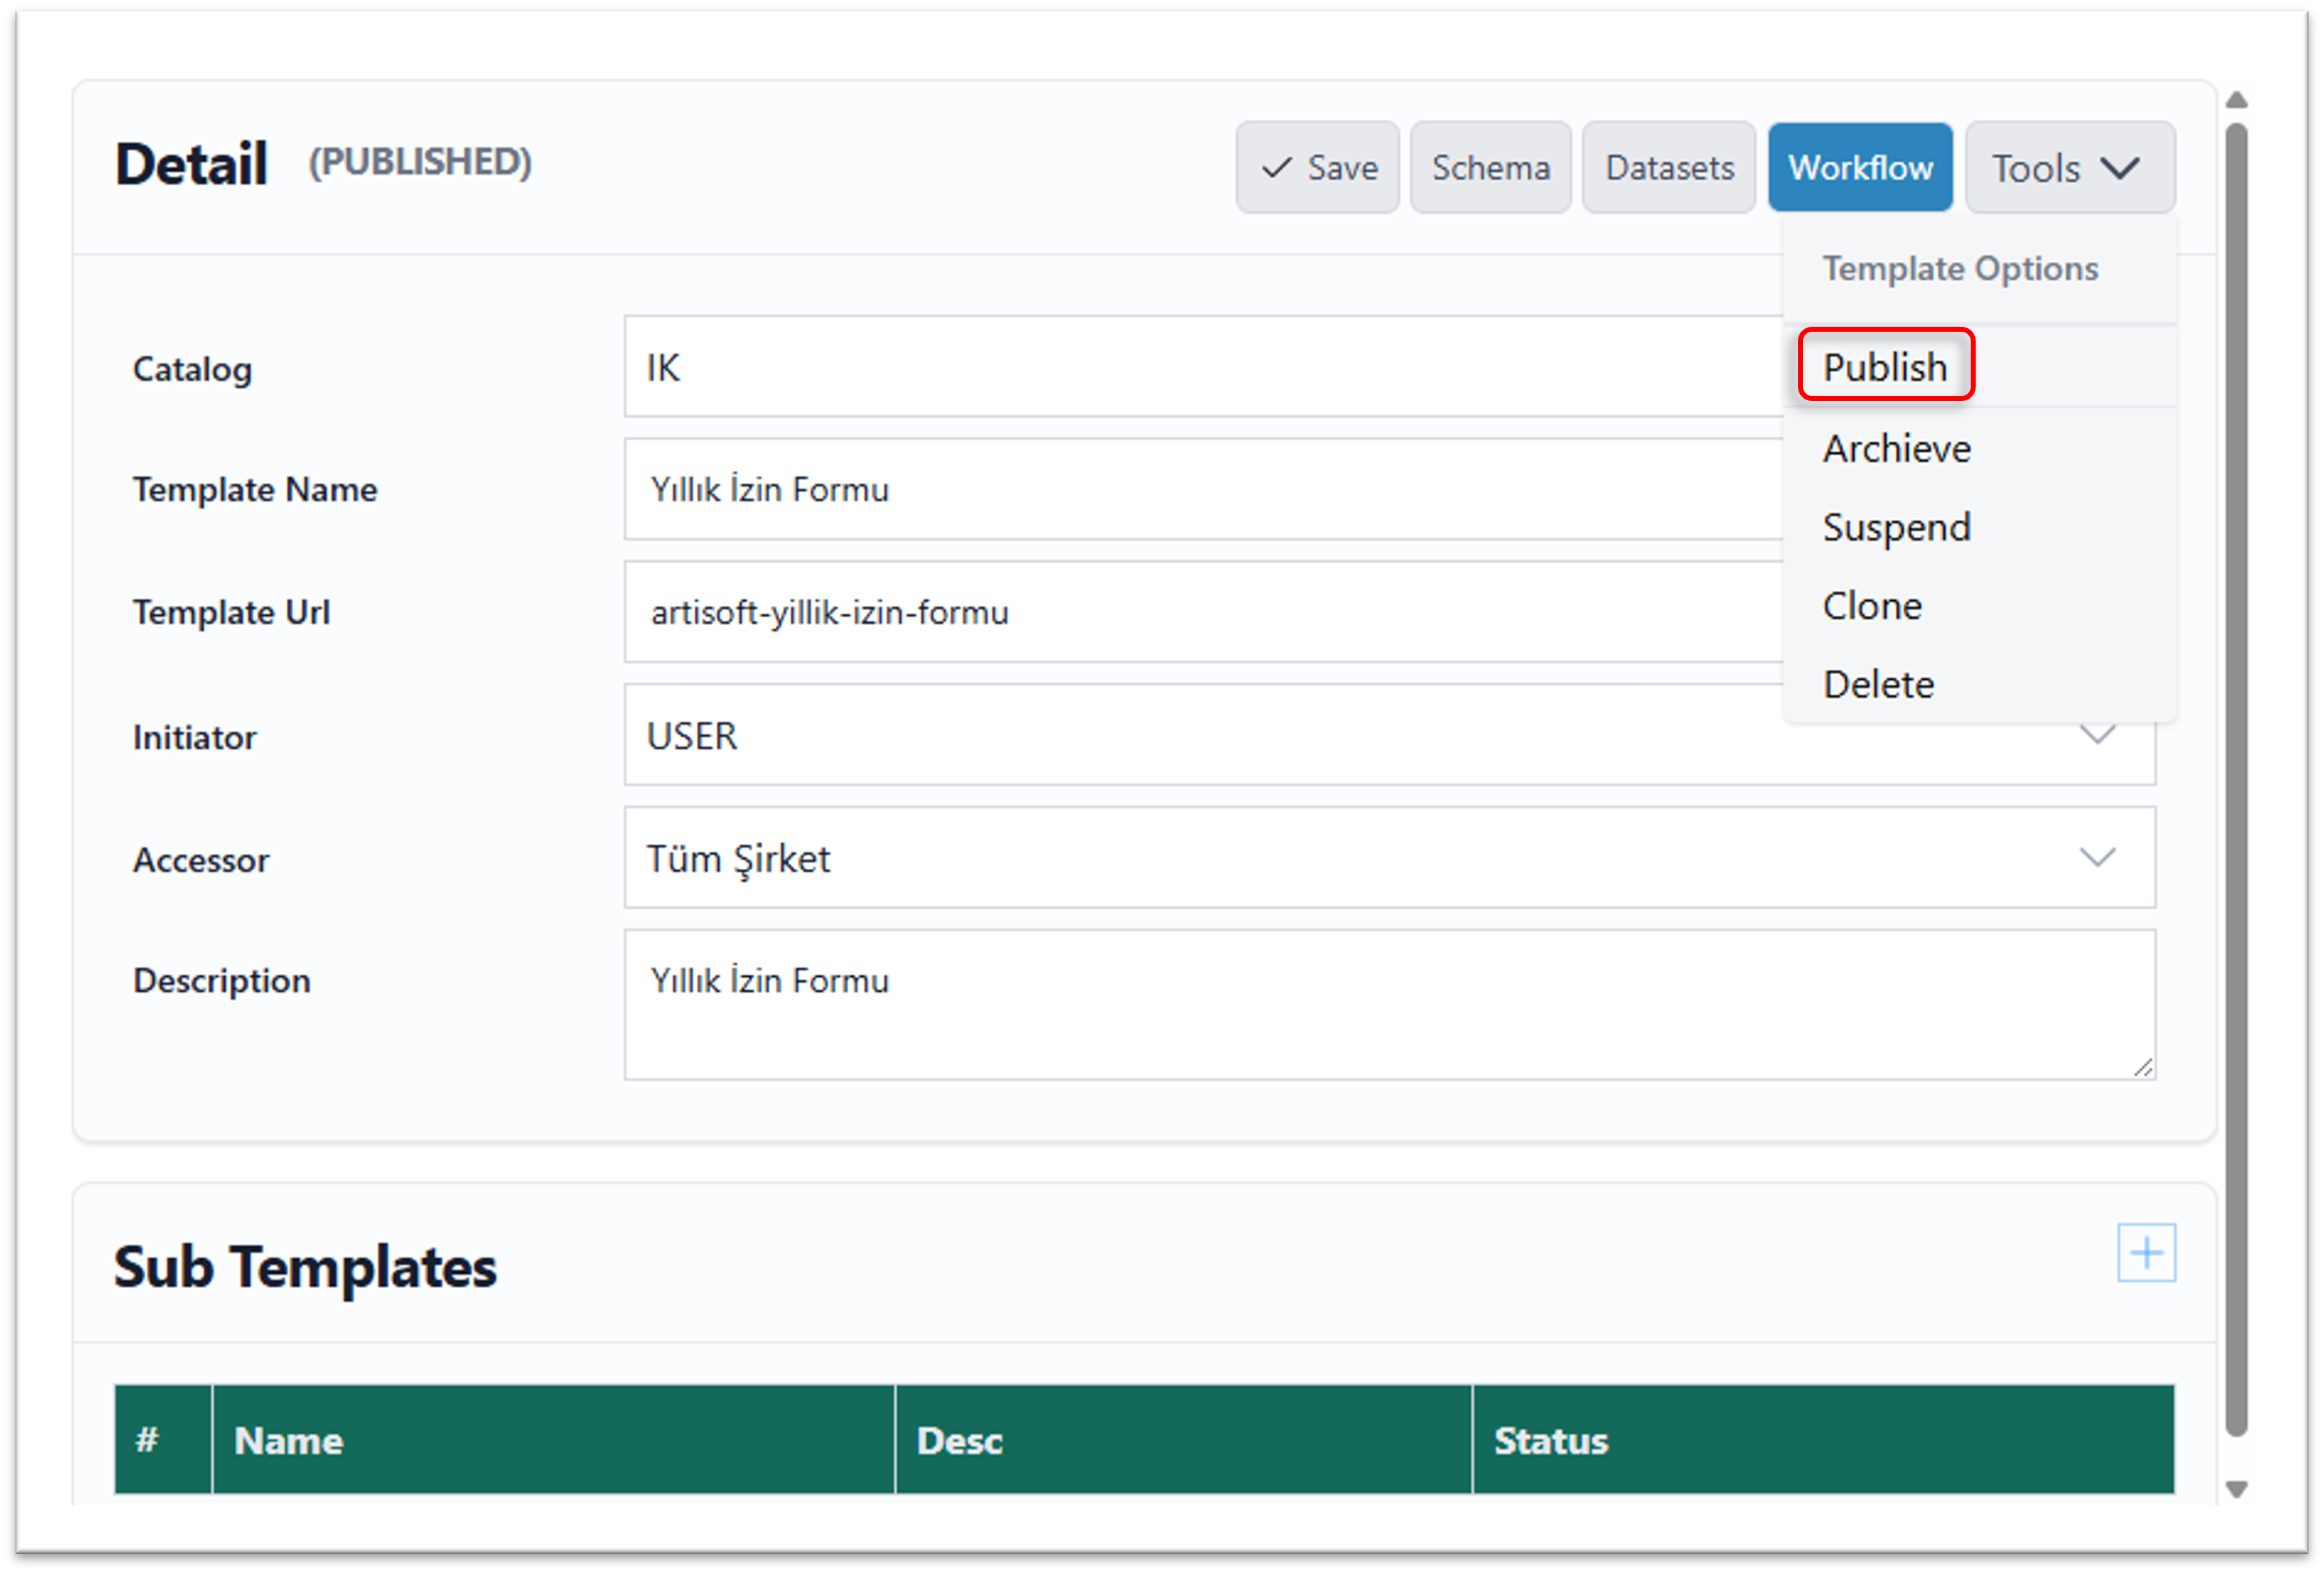Click Delete in the Tools menu

point(1877,684)
